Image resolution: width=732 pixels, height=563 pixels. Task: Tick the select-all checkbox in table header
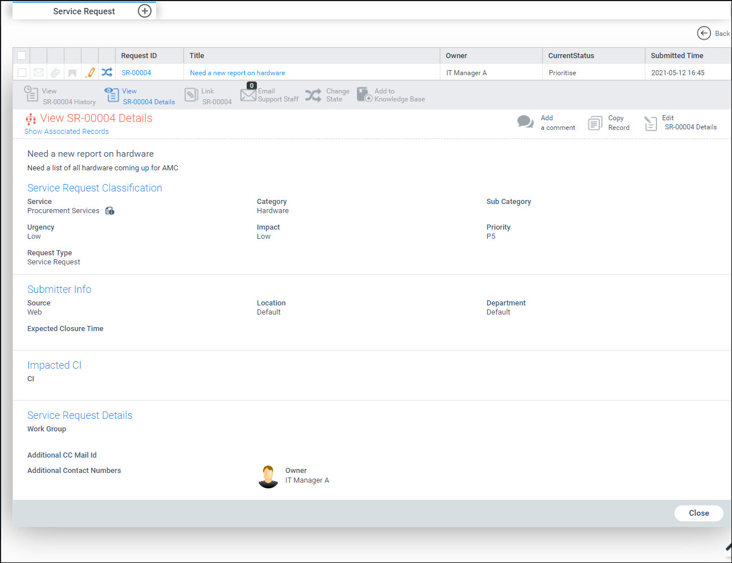point(22,55)
